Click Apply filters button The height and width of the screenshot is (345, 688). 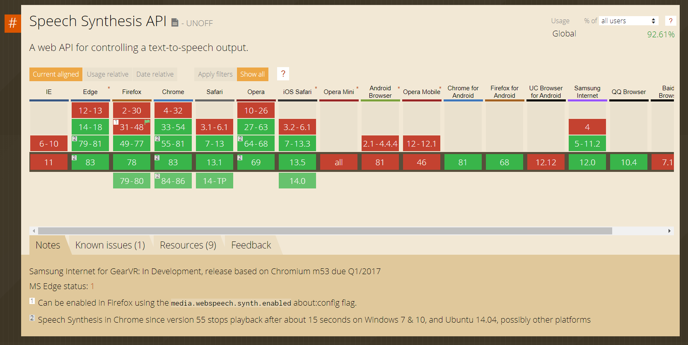pos(215,74)
